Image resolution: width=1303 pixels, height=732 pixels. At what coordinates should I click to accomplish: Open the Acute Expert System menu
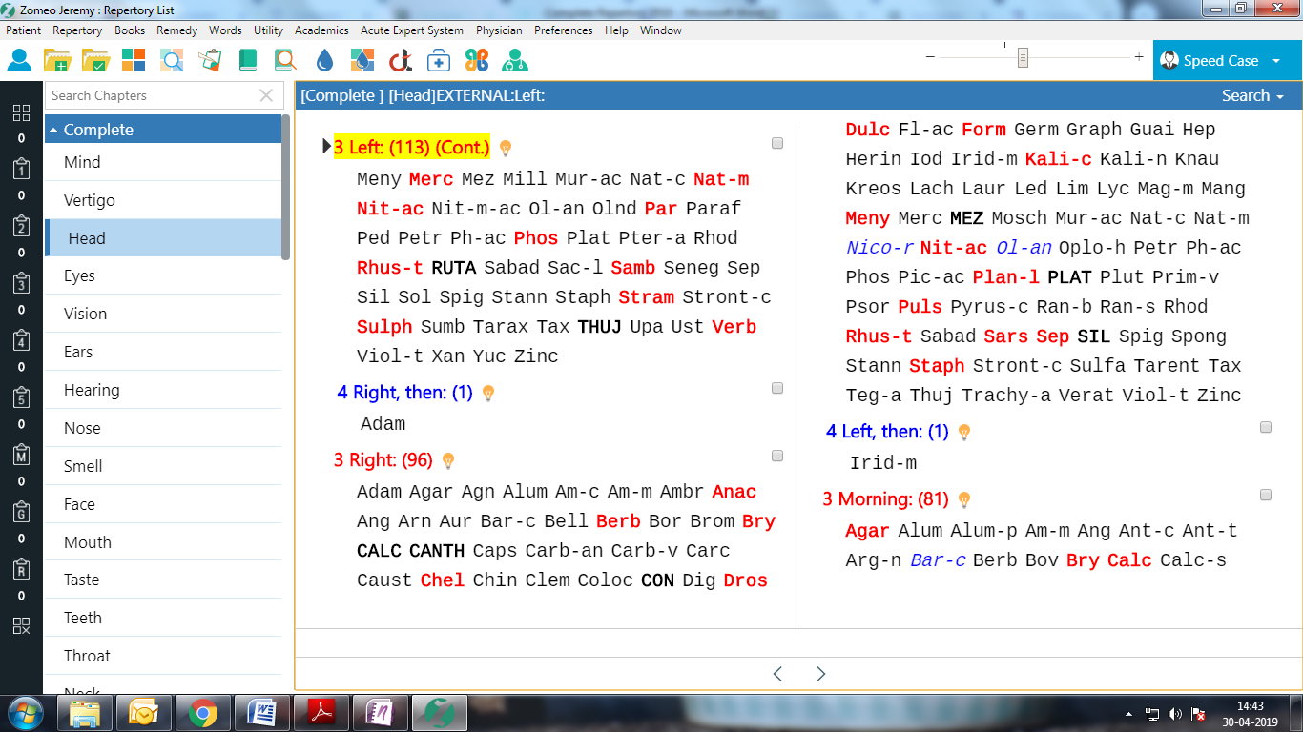pyautogui.click(x=412, y=30)
